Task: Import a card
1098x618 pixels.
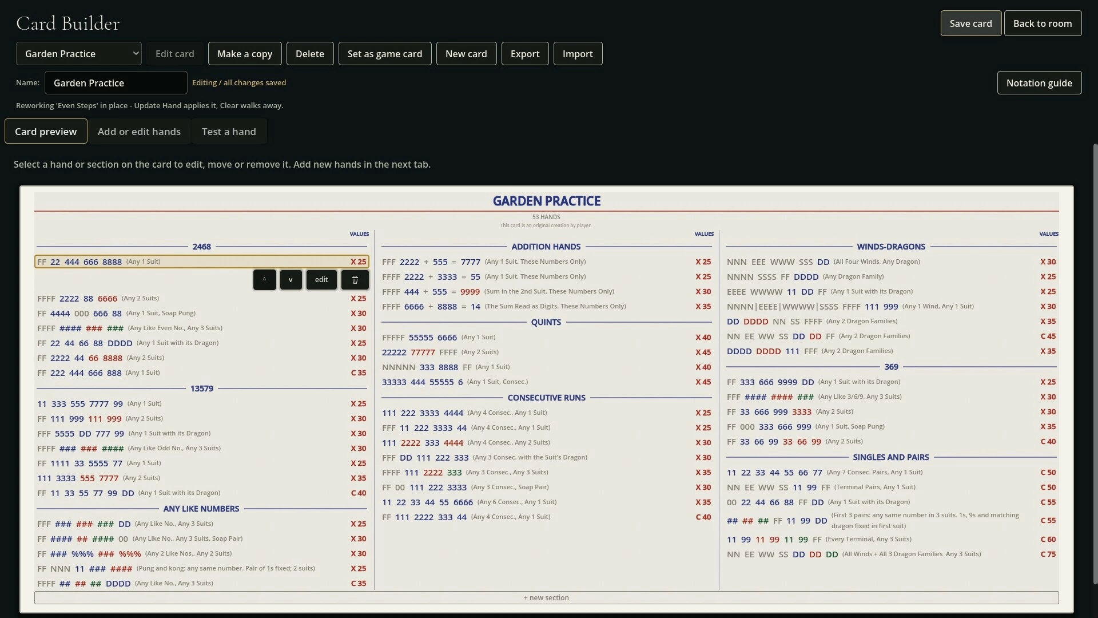Action: pyautogui.click(x=578, y=54)
